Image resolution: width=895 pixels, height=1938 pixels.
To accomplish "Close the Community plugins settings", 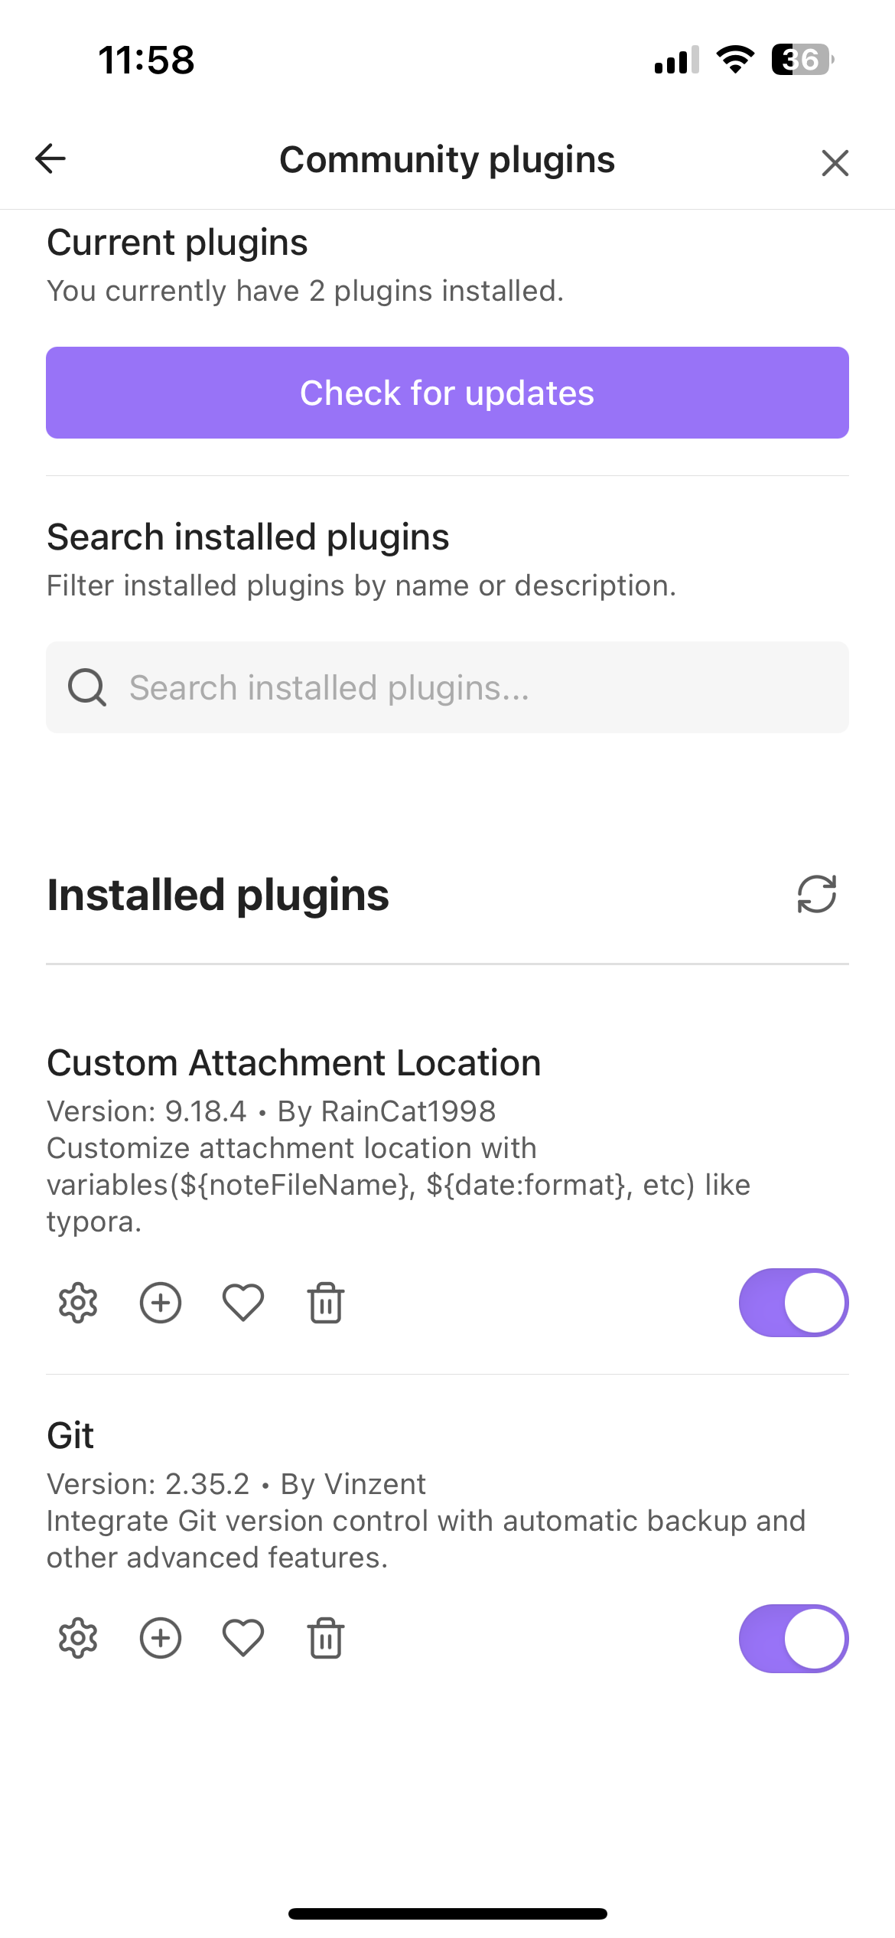I will (x=835, y=162).
